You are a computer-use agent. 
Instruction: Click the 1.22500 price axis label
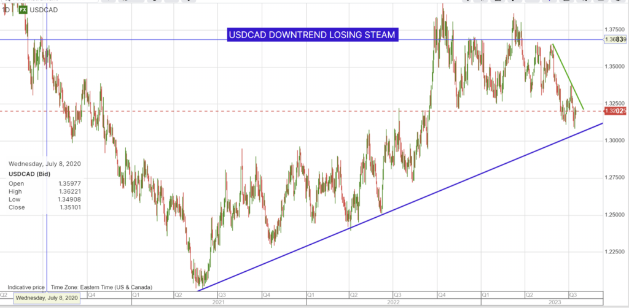click(615, 252)
